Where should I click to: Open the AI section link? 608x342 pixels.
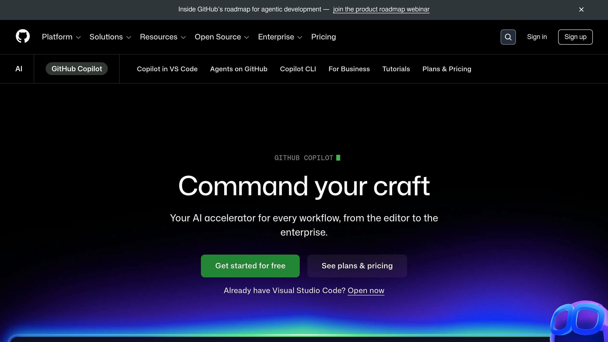coord(19,69)
